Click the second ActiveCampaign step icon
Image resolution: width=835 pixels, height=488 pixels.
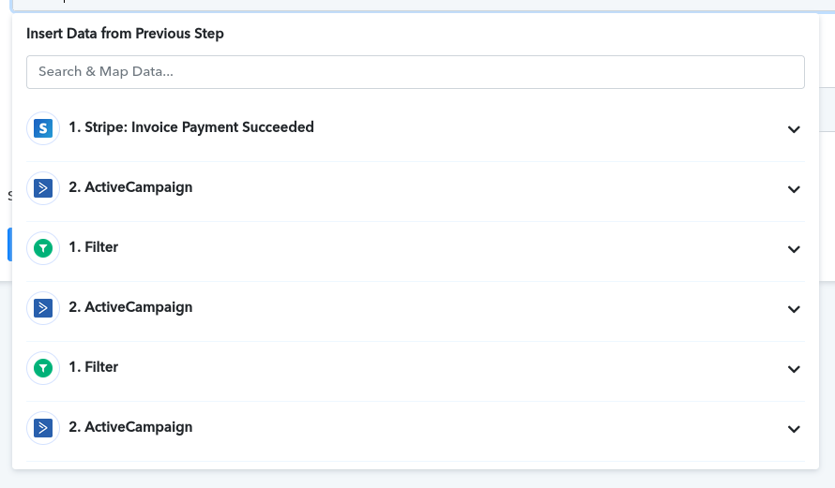43,308
